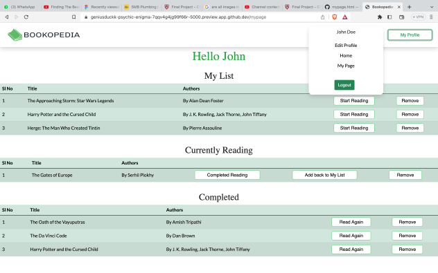Go back using browser back arrow
The height and width of the screenshot is (273, 438).
tap(7, 17)
